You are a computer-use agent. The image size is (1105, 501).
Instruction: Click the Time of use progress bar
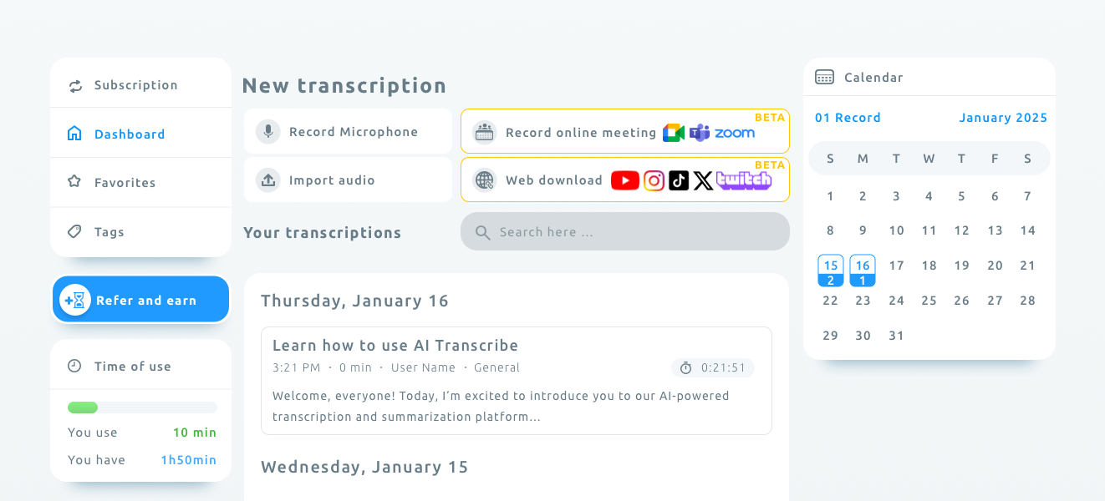(x=142, y=407)
